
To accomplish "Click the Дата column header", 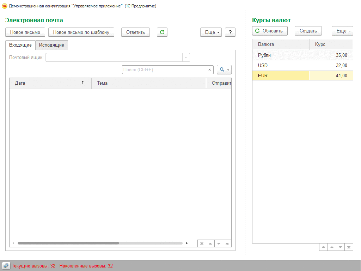I will [50, 83].
